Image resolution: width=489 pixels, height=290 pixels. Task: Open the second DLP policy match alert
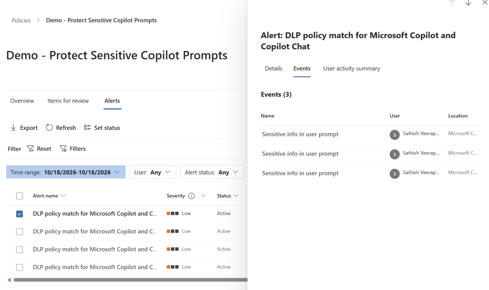click(x=95, y=231)
